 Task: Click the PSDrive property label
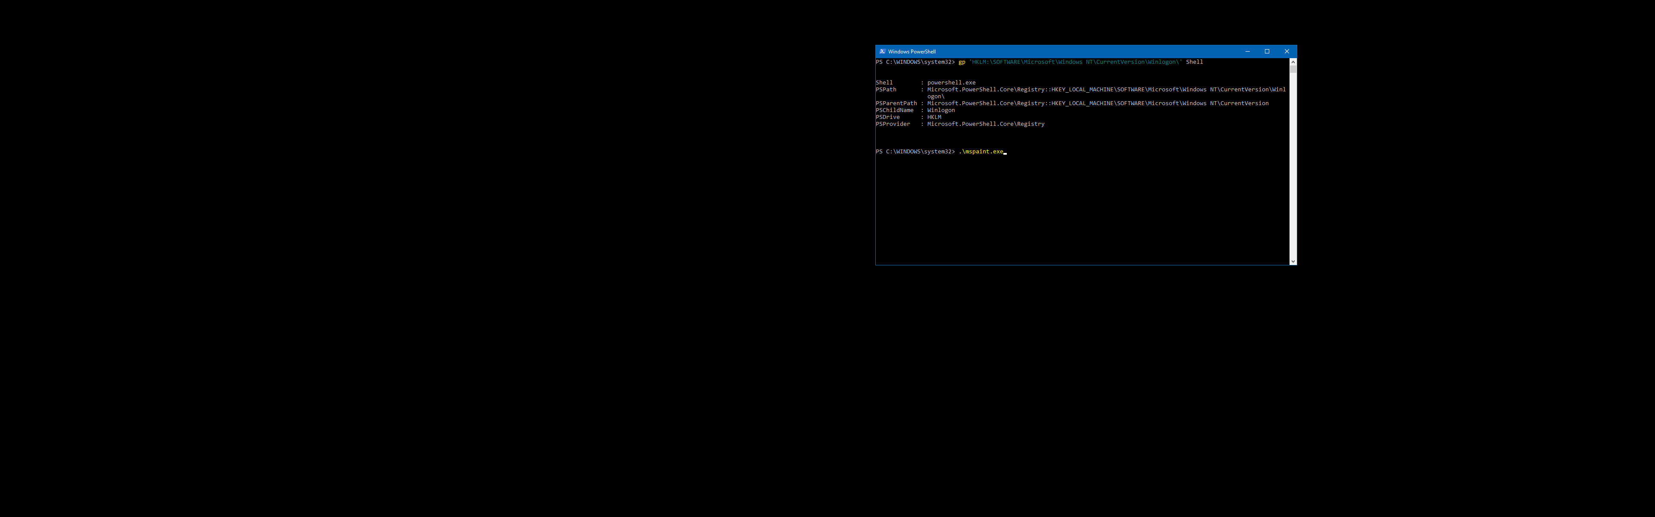[x=888, y=118]
